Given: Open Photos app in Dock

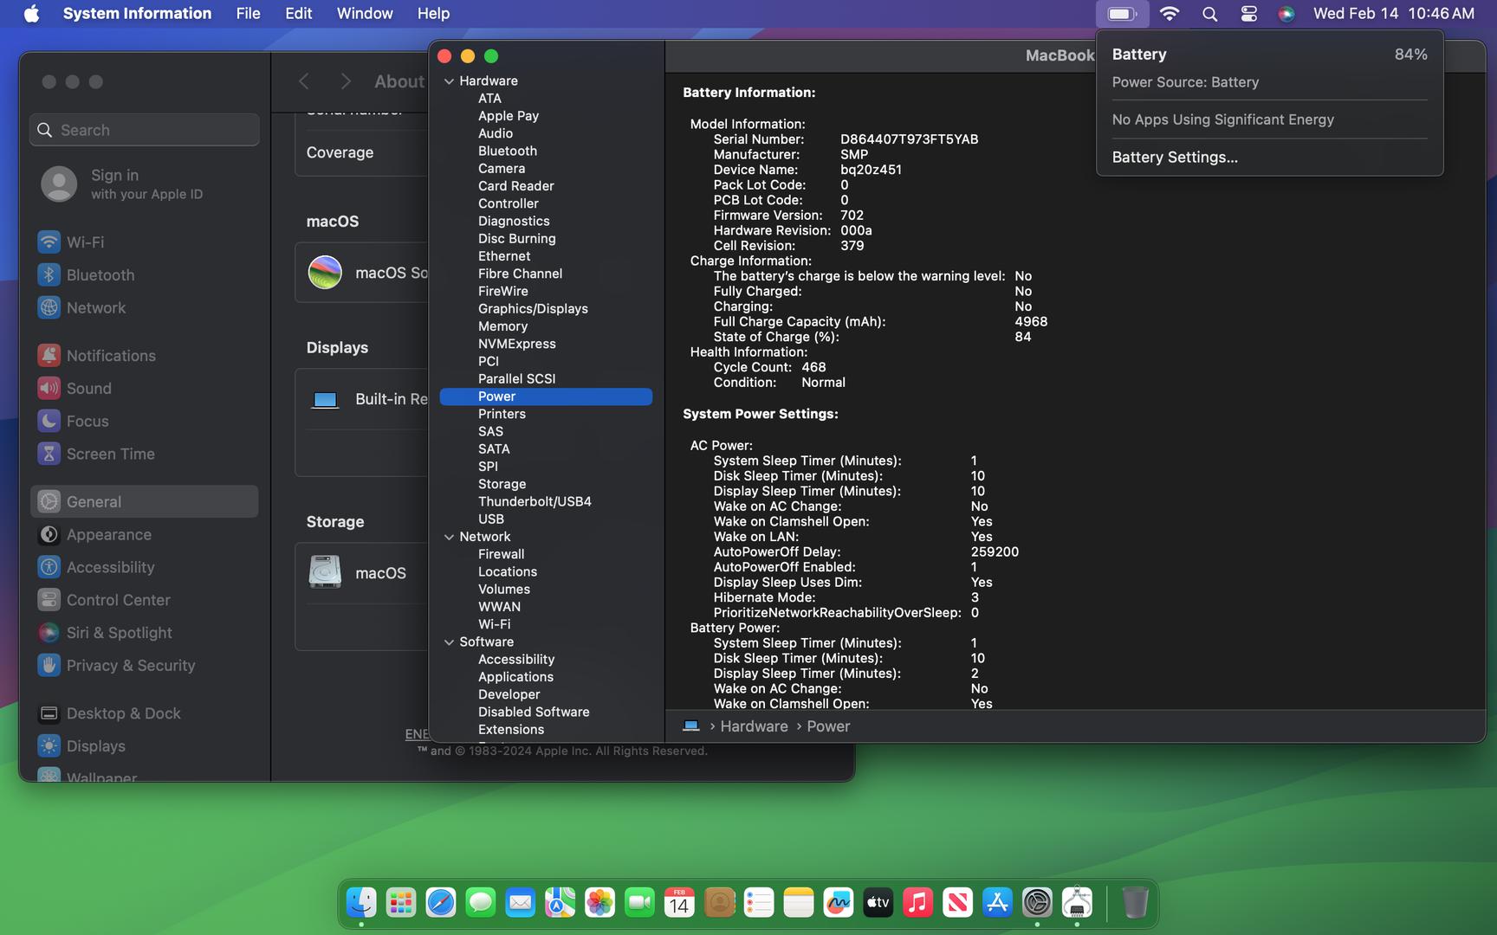Looking at the screenshot, I should [x=599, y=903].
